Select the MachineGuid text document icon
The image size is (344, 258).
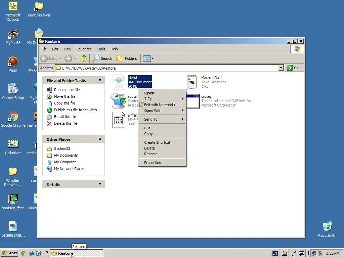(x=191, y=82)
